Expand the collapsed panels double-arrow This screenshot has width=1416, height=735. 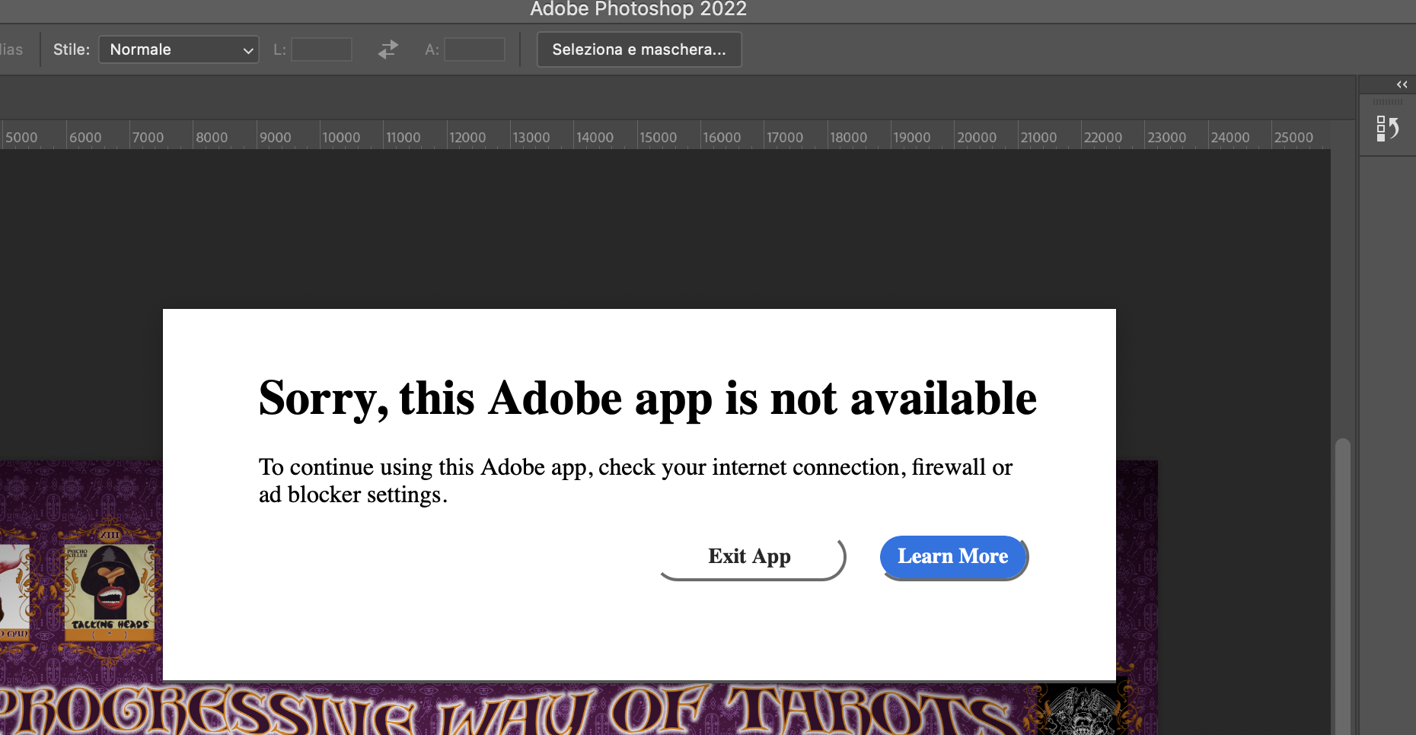[x=1402, y=84]
